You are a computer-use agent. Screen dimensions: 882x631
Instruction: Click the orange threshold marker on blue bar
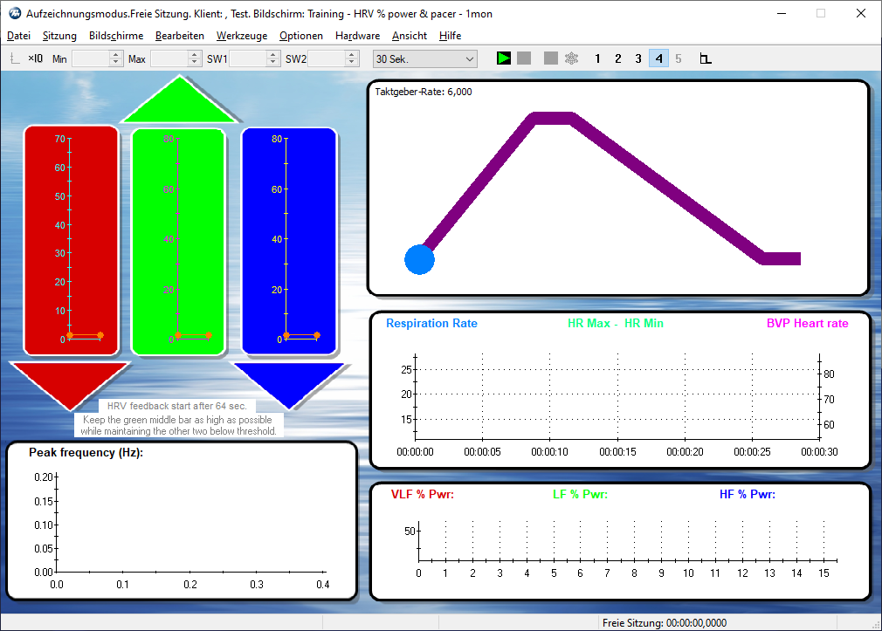tap(301, 335)
